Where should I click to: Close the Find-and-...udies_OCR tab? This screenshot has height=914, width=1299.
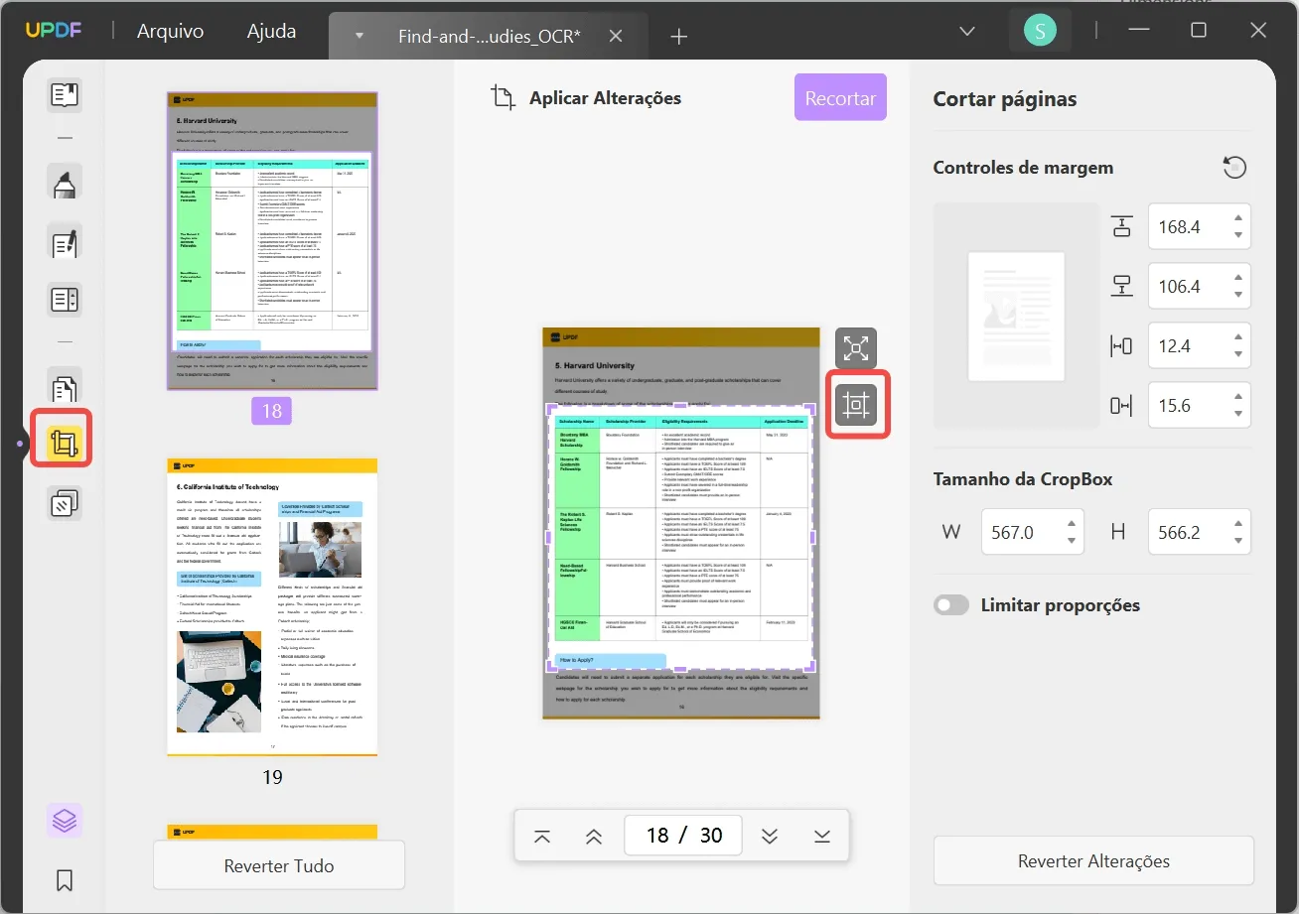[616, 37]
